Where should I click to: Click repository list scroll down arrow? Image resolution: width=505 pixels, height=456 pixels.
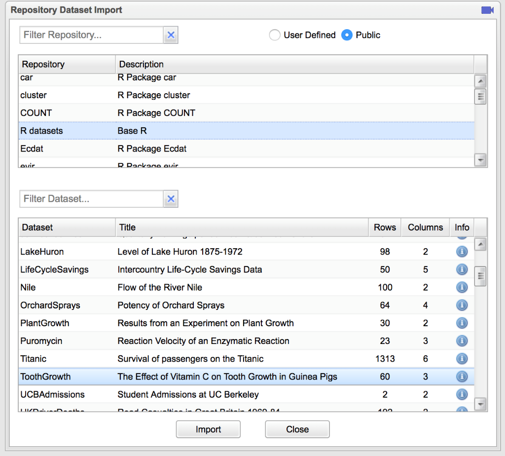coord(480,160)
